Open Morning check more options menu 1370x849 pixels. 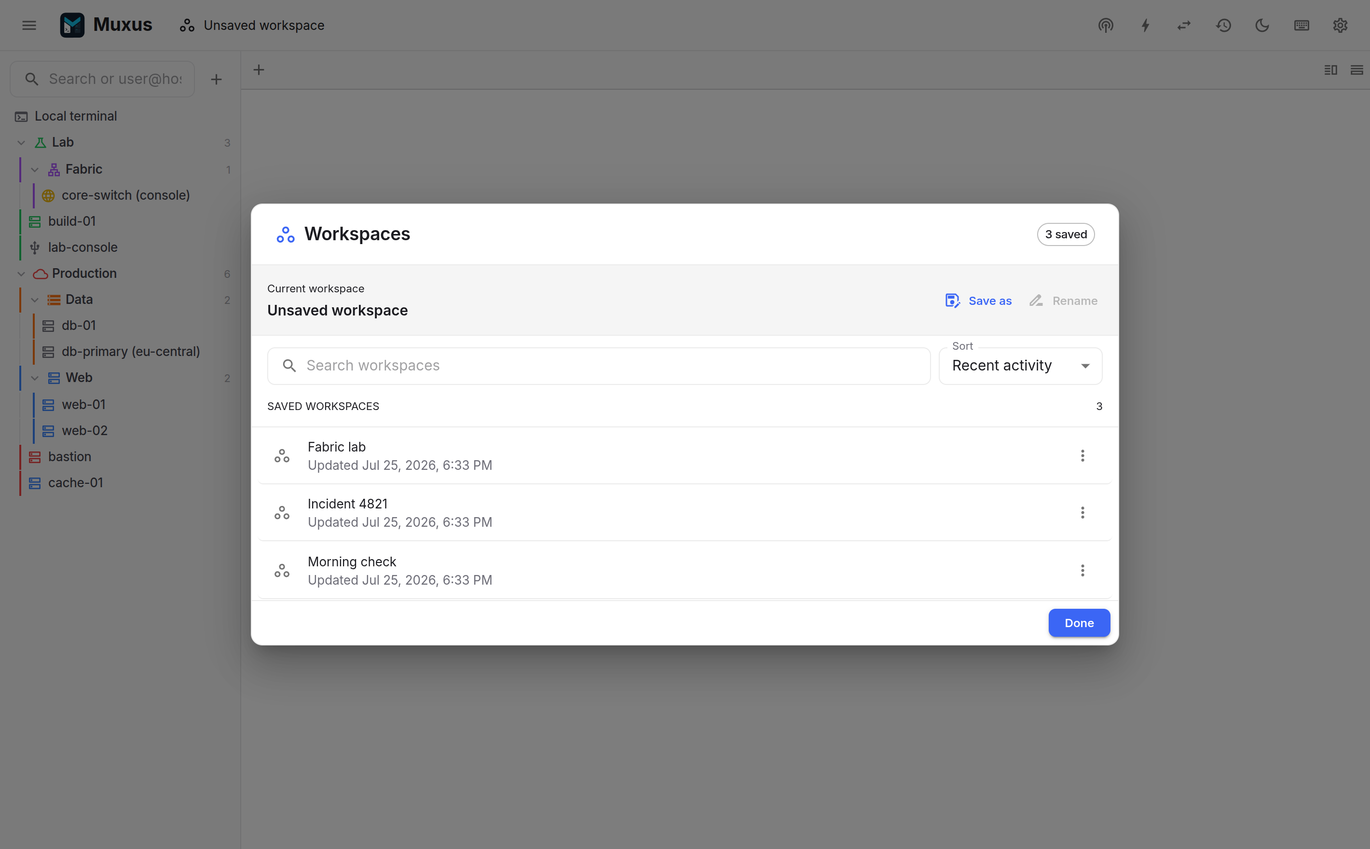click(x=1082, y=571)
